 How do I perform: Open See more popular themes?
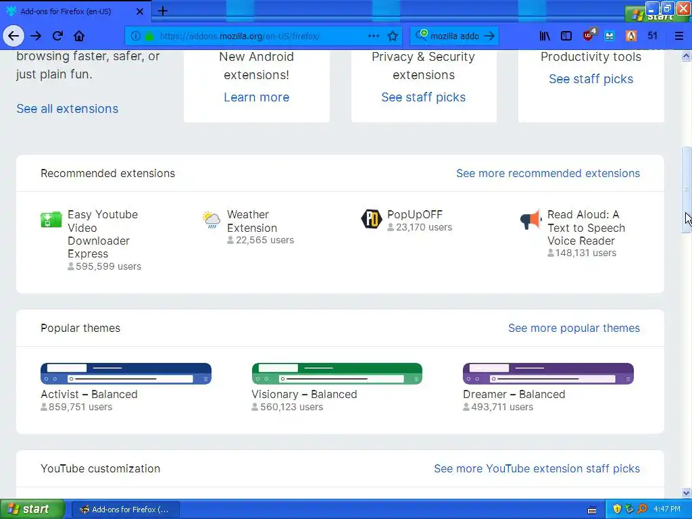[x=574, y=328]
